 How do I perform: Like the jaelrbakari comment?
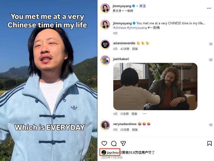[211, 60]
